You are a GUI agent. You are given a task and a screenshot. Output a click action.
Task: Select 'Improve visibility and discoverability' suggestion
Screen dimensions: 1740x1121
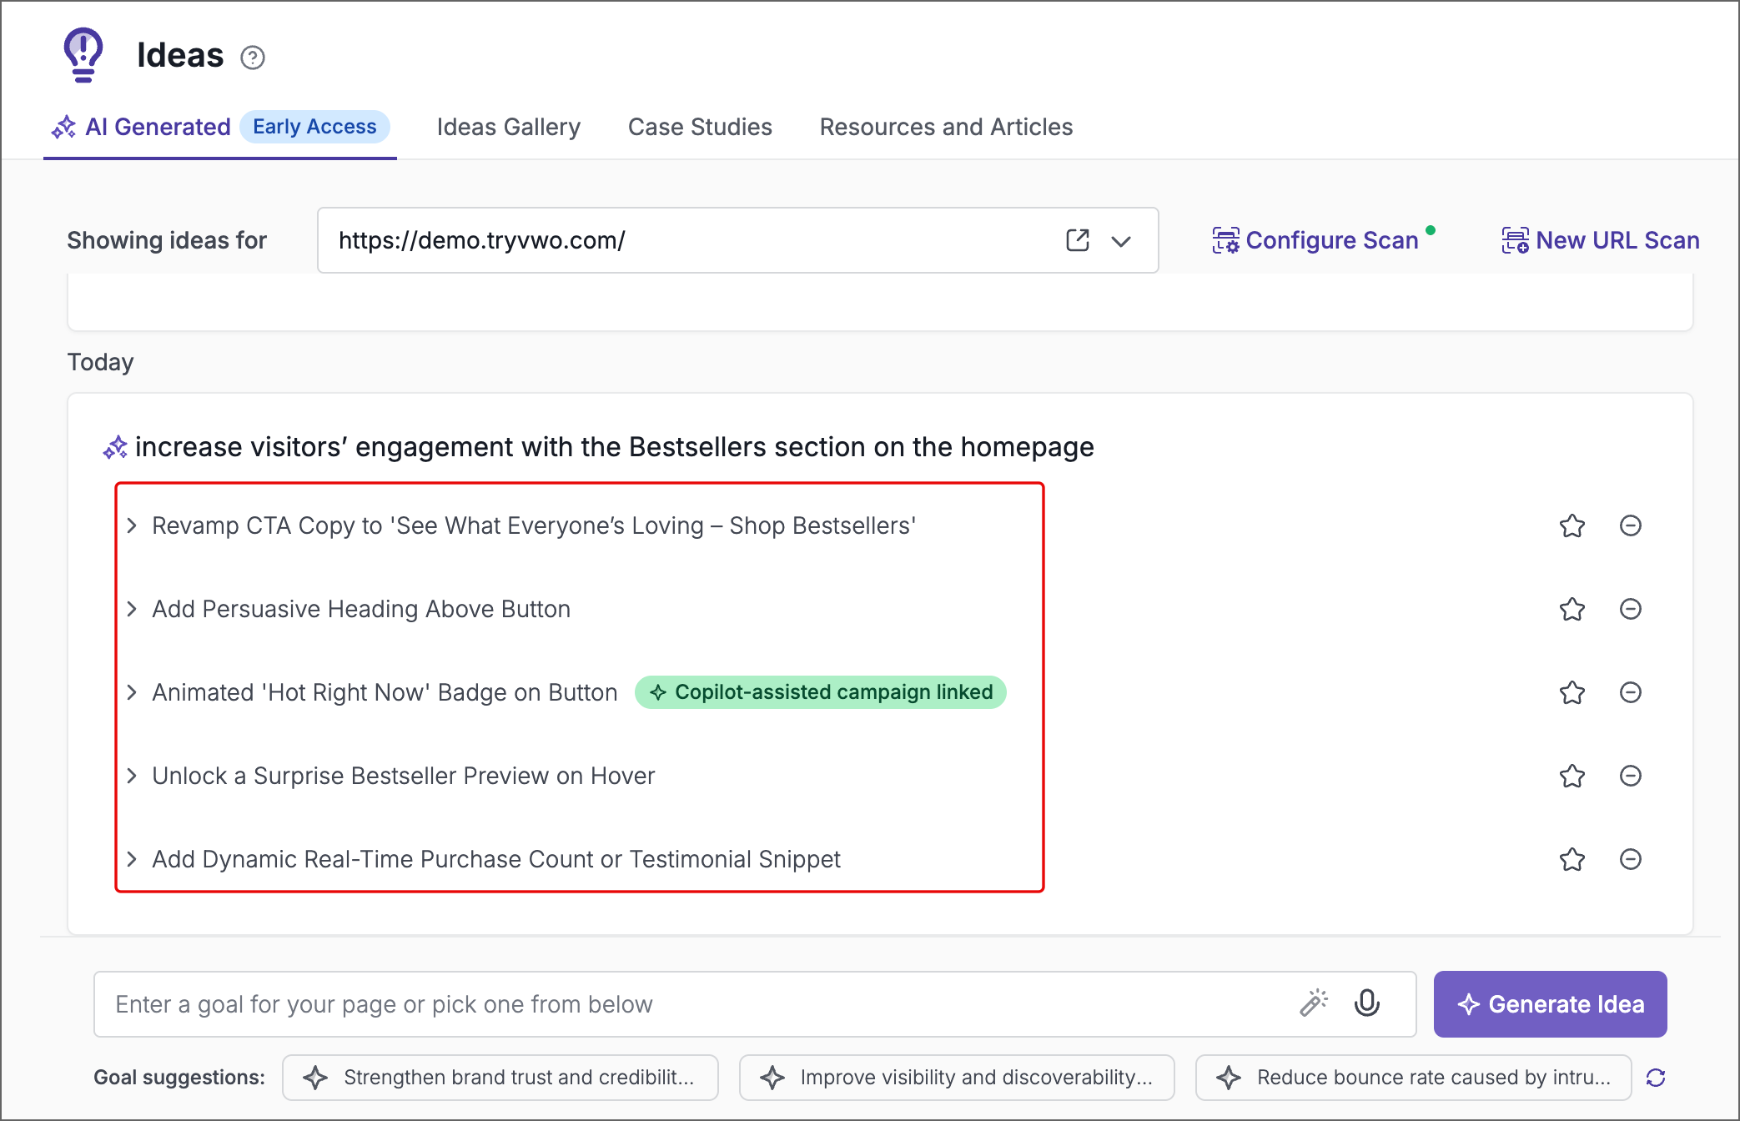[x=957, y=1078]
